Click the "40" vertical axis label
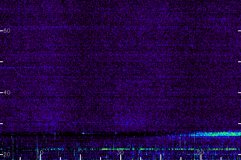Screen dimensions: 241x160 tap(7, 93)
